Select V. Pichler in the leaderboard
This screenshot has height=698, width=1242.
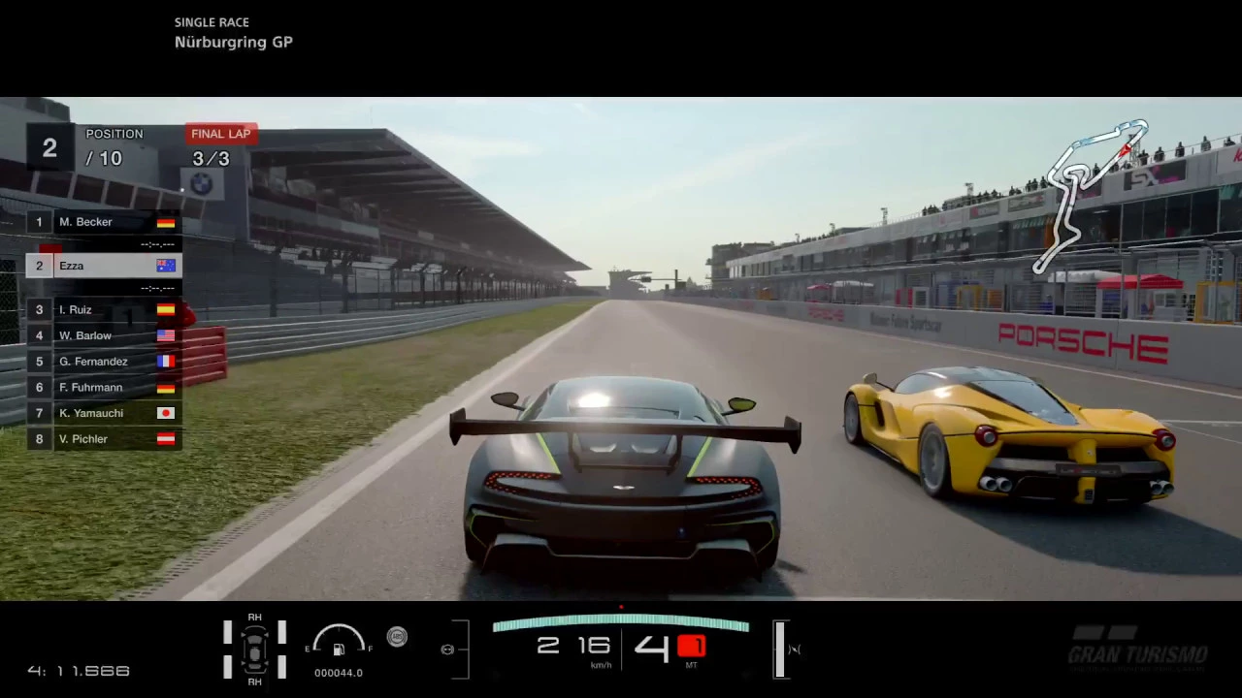click(104, 439)
